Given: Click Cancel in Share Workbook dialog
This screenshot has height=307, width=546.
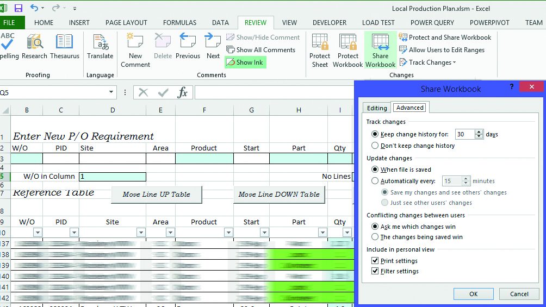Looking at the screenshot, I should 519,294.
